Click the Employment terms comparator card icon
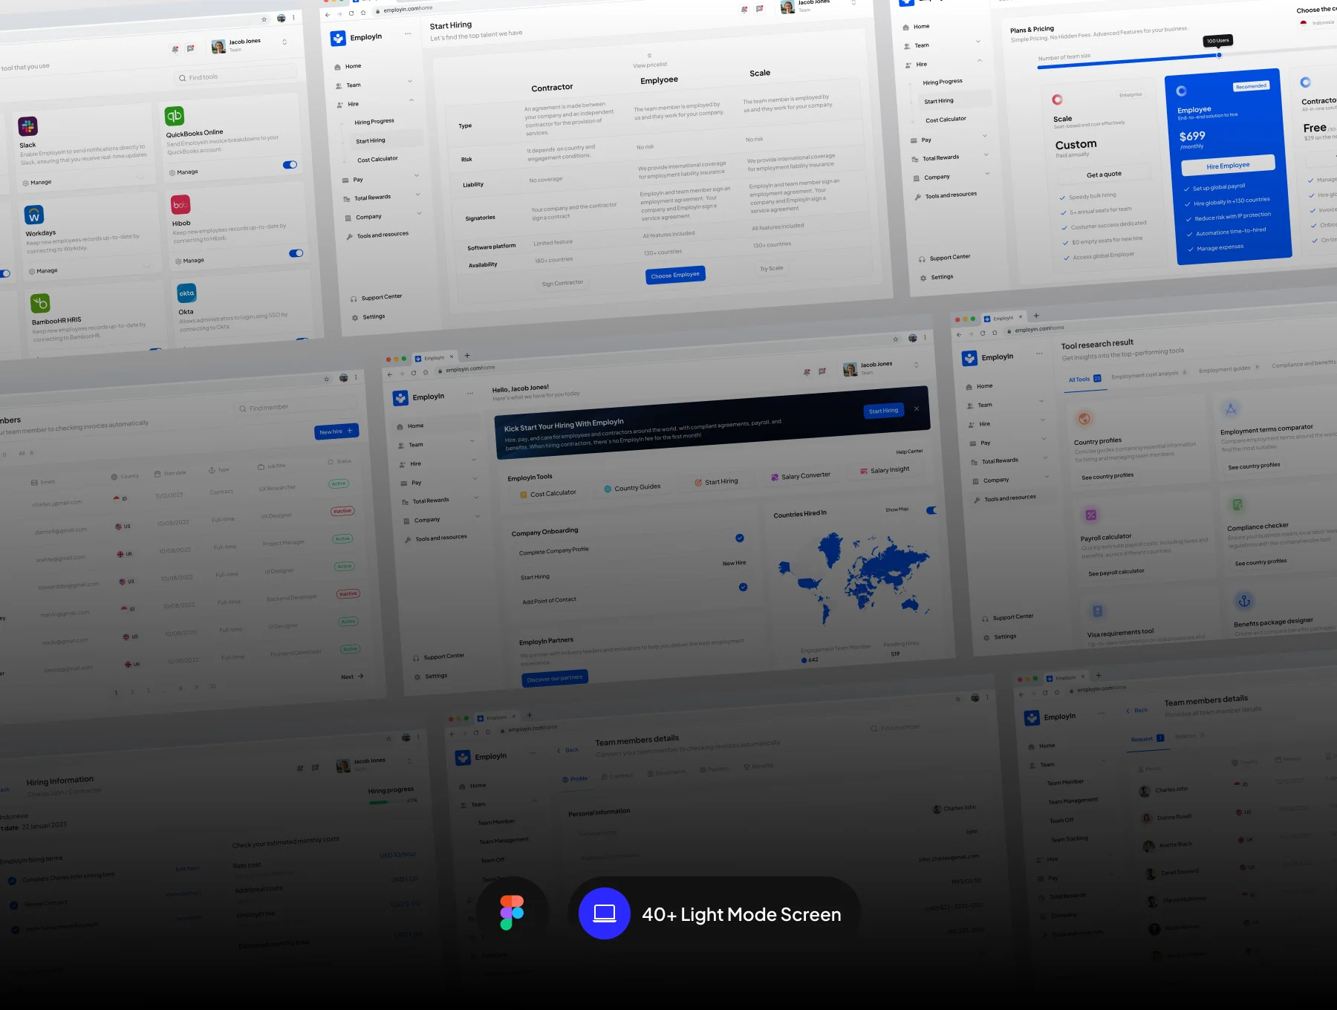 click(1231, 408)
